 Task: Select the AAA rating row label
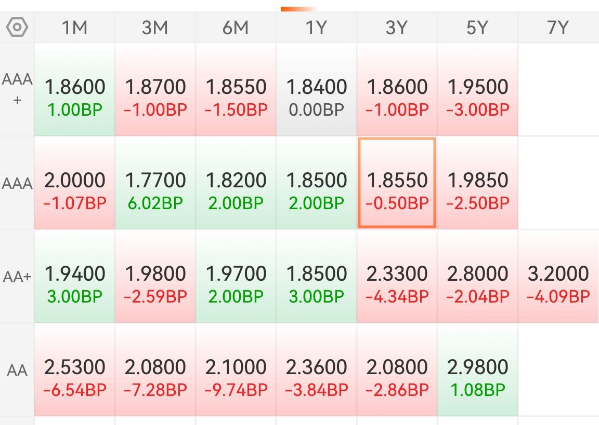pos(17,183)
